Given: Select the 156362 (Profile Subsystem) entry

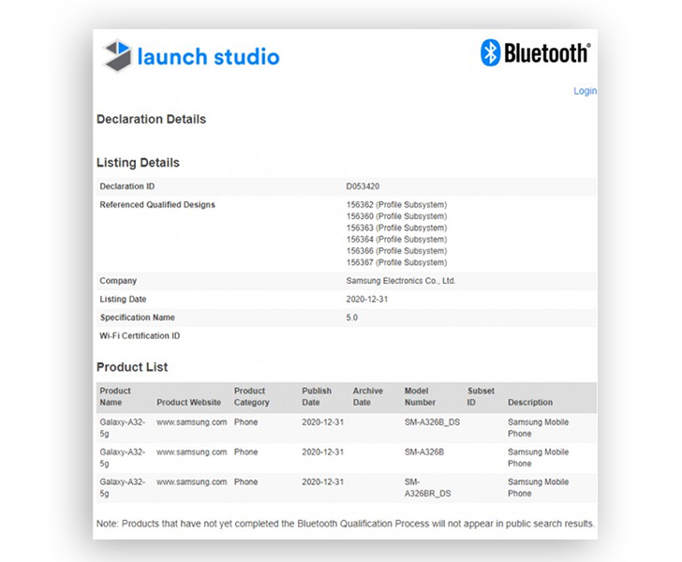Looking at the screenshot, I should [x=396, y=204].
